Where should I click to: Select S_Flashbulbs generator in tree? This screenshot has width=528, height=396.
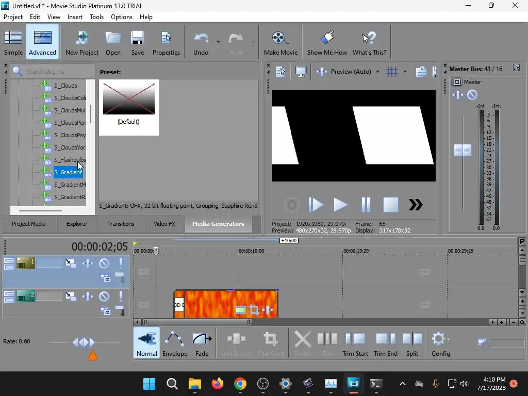(x=70, y=160)
